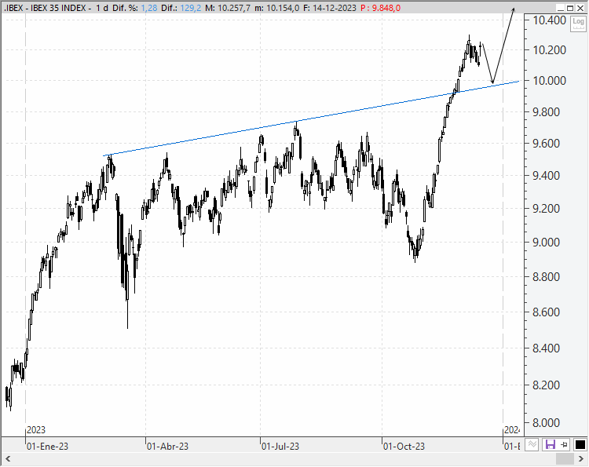Click the purple save floppy-disk icon

point(551,445)
